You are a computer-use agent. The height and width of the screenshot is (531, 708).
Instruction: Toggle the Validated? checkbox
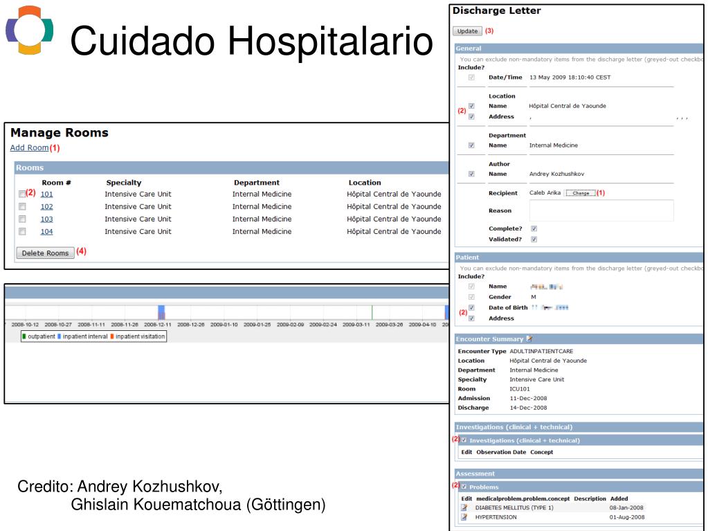[534, 240]
